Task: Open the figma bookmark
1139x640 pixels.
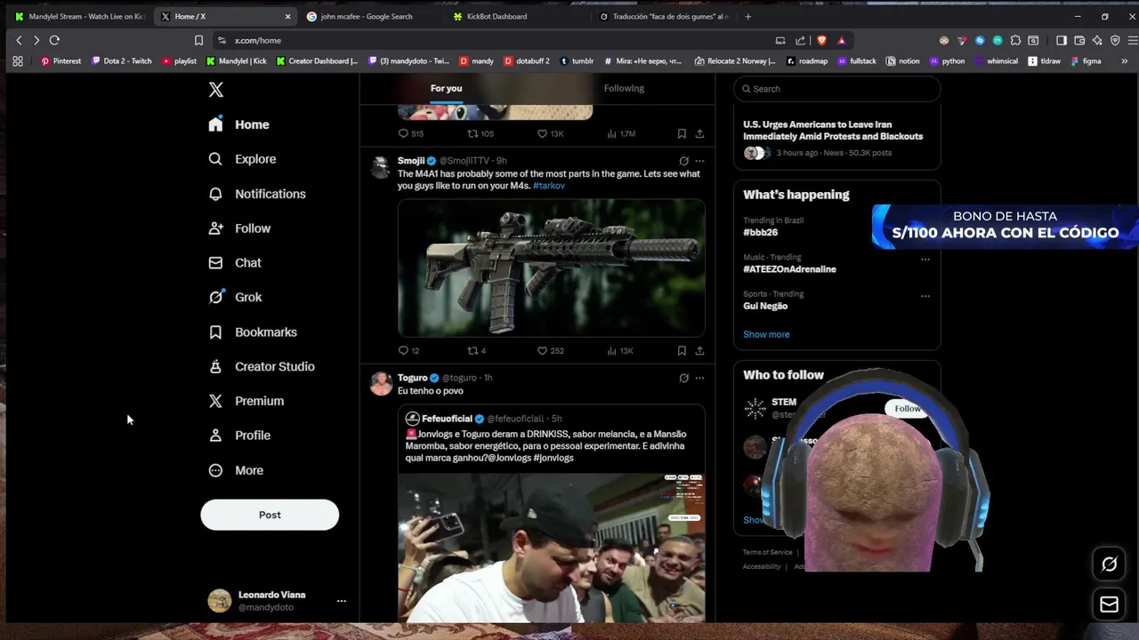Action: pyautogui.click(x=1086, y=61)
